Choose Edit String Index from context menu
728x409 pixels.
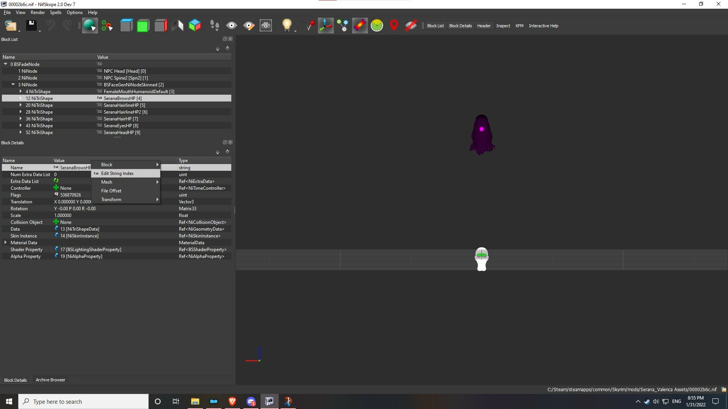point(126,173)
